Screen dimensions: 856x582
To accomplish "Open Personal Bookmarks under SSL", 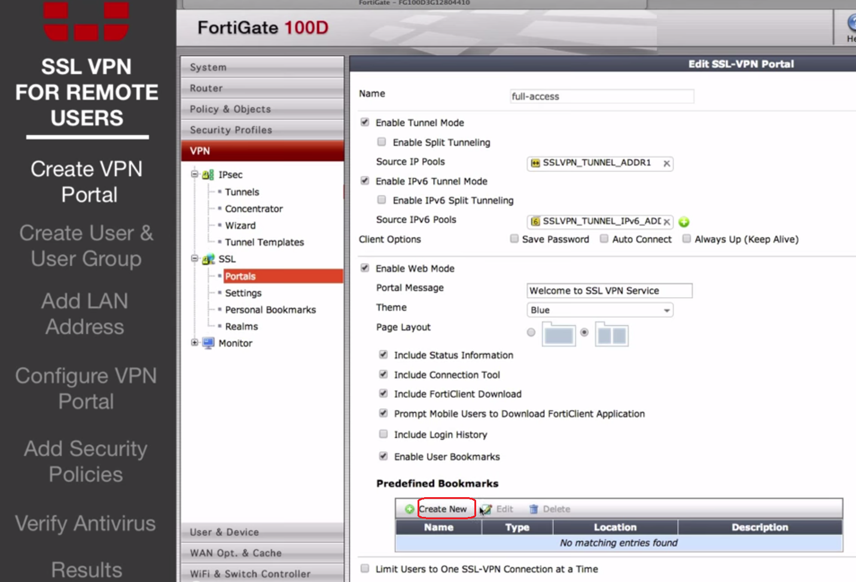I will click(x=270, y=310).
